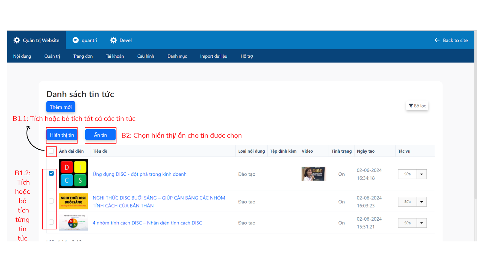Open the Nội dung menu
Image resolution: width=484 pixels, height=272 pixels.
pos(22,56)
